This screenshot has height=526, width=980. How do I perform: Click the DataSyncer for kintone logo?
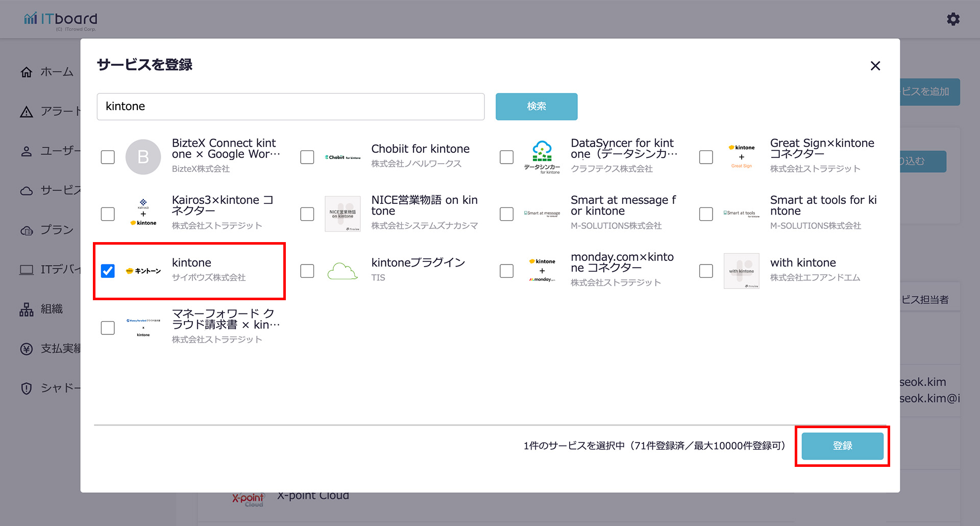tap(542, 157)
